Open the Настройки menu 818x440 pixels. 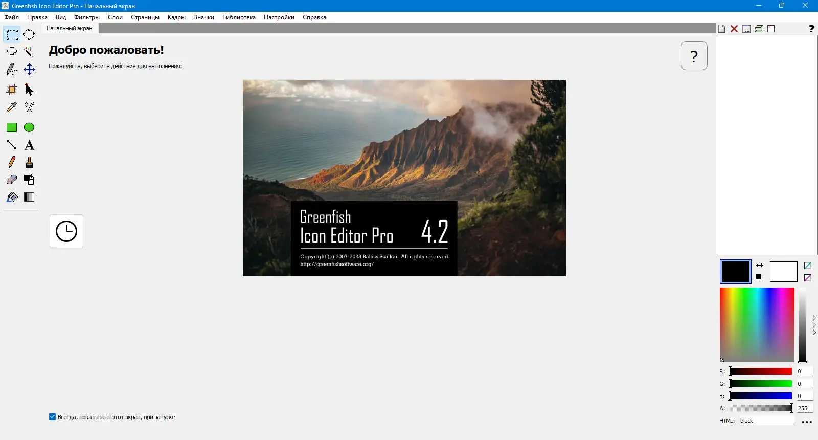[x=279, y=17]
